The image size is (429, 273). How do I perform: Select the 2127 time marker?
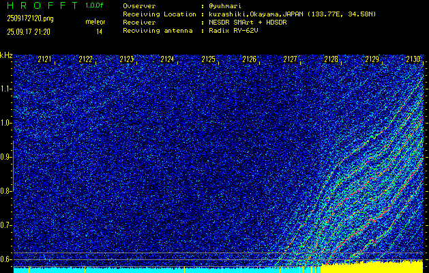pos(291,59)
